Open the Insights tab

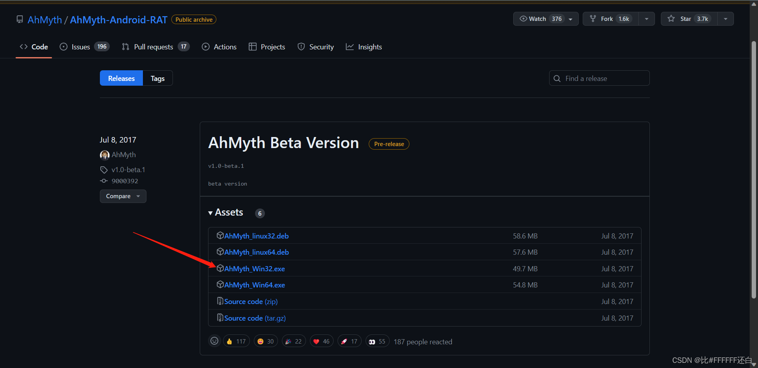click(364, 47)
